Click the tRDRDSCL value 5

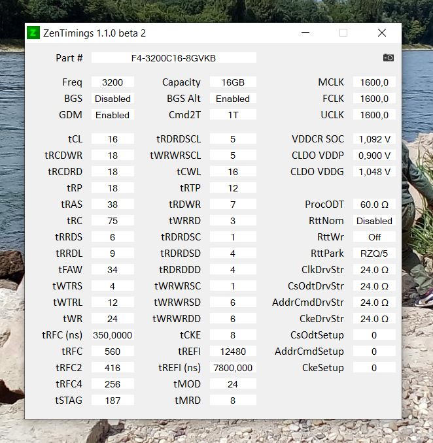[x=233, y=139]
